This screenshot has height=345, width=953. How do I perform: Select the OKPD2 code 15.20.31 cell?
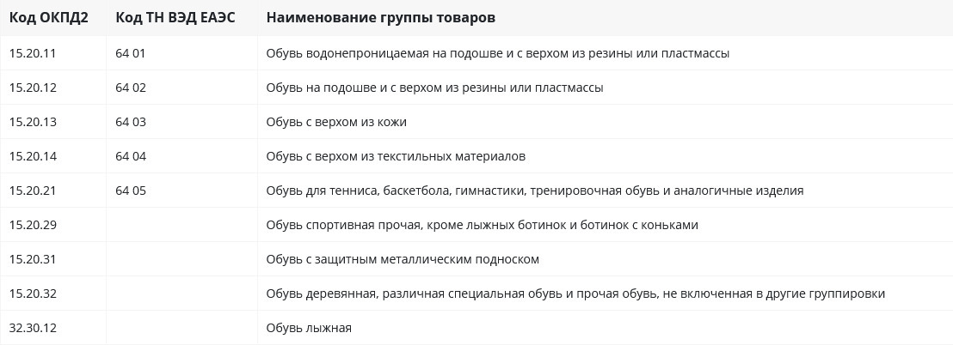click(x=32, y=259)
